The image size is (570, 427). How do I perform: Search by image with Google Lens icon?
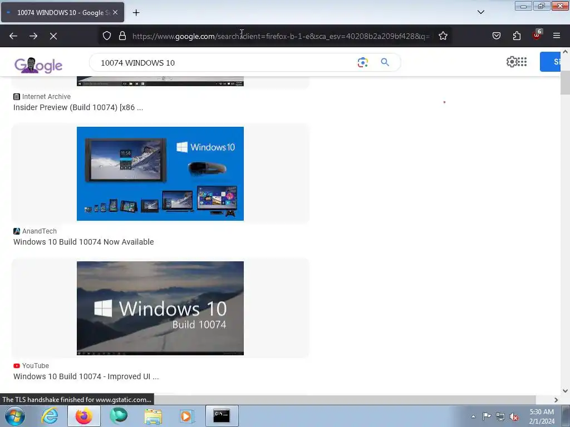[x=362, y=62]
